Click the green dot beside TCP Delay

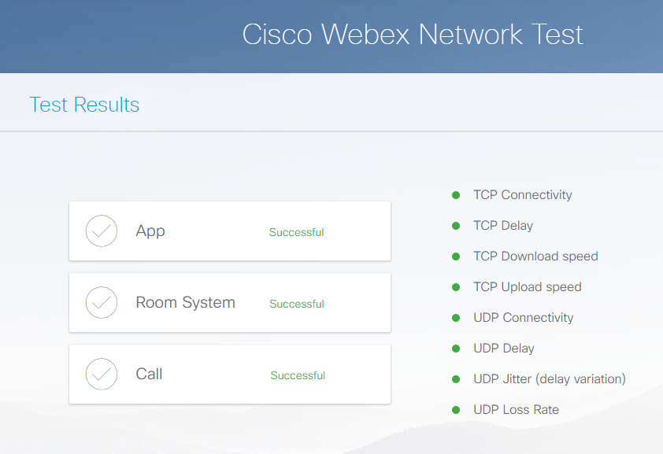click(456, 225)
